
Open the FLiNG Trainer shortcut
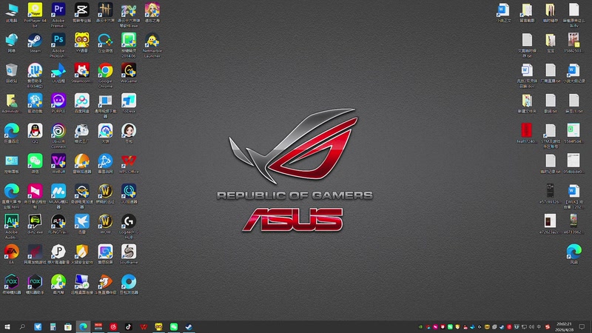58,222
